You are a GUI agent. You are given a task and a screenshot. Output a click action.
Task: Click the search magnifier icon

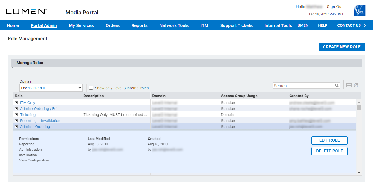point(337,86)
